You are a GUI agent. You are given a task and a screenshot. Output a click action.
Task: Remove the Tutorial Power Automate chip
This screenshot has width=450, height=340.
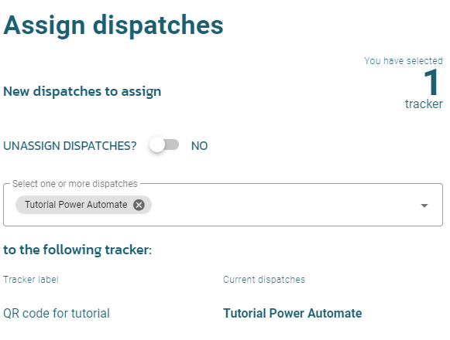pyautogui.click(x=139, y=205)
